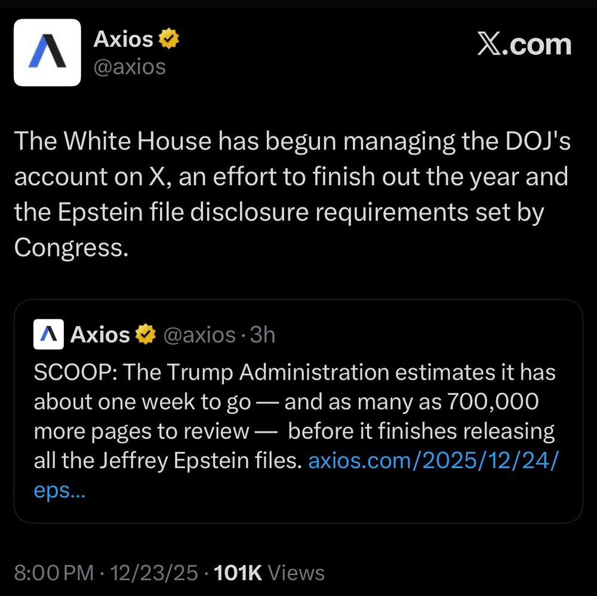Image resolution: width=597 pixels, height=596 pixels.
Task: Open the large Axios profile avatar
Action: point(47,53)
